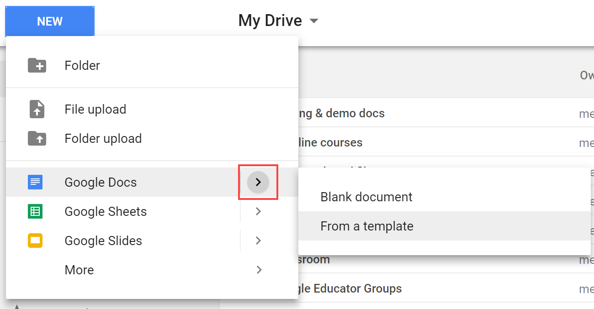Choose Blank document from the submenu
The image size is (594, 309).
click(367, 197)
